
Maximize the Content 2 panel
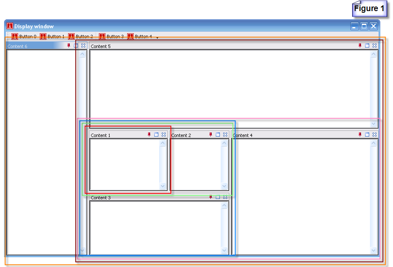[x=218, y=135]
